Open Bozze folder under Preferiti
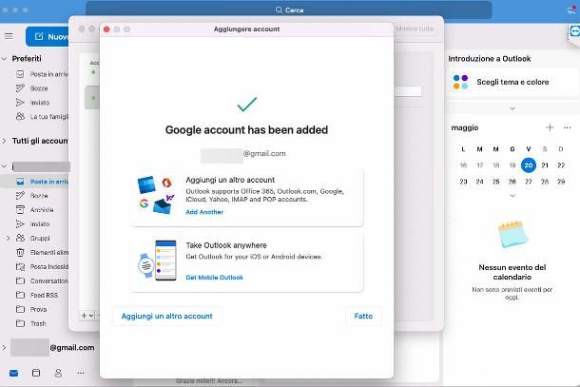Viewport: 580px width, 387px height. click(32, 88)
